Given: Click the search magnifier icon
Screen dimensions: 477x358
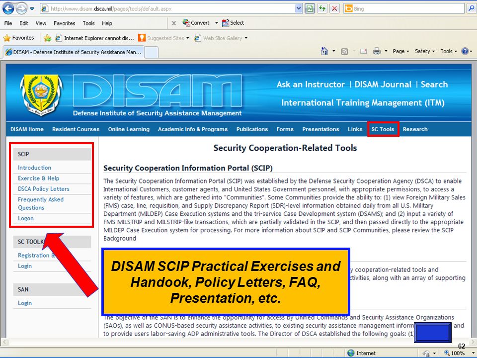Looking at the screenshot, I should (471, 8).
